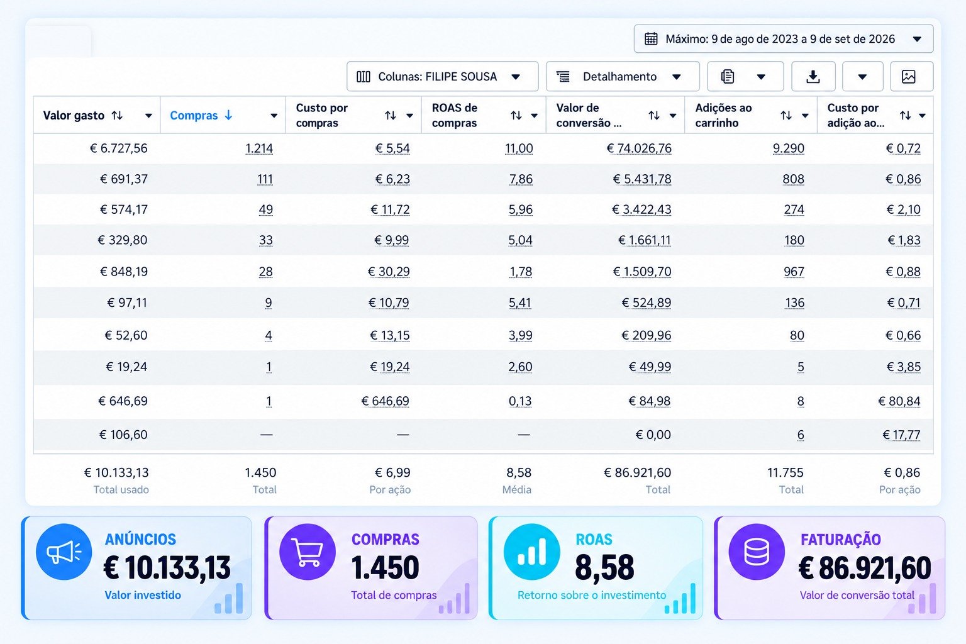Click the megaphone icon on Anúncios card
This screenshot has height=644, width=966.
click(64, 552)
